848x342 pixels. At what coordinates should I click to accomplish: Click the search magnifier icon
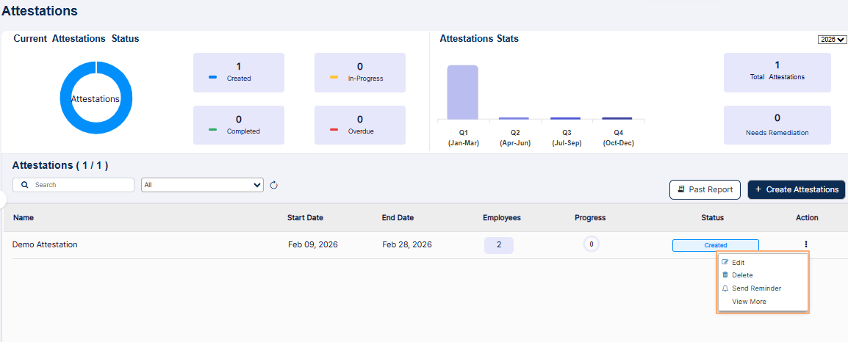coord(25,185)
